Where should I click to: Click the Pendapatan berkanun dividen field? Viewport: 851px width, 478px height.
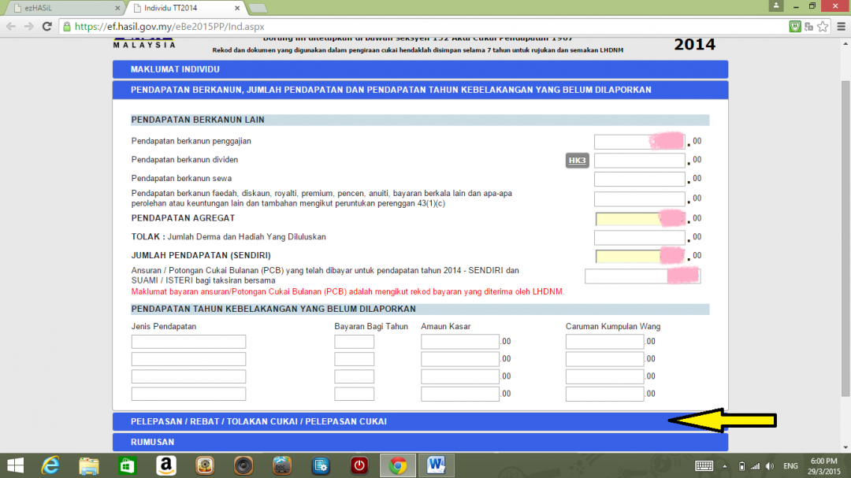pos(639,160)
